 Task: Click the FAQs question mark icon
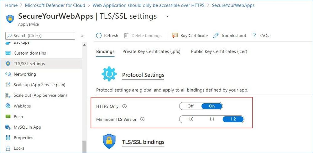(254, 36)
